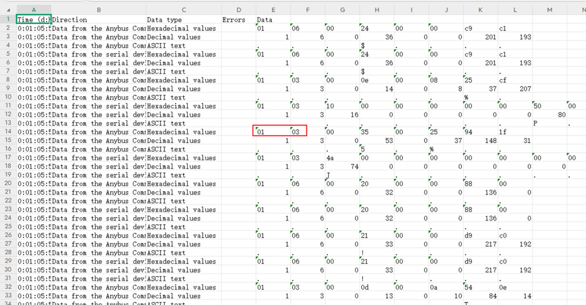Select row 14 header

coord(8,132)
